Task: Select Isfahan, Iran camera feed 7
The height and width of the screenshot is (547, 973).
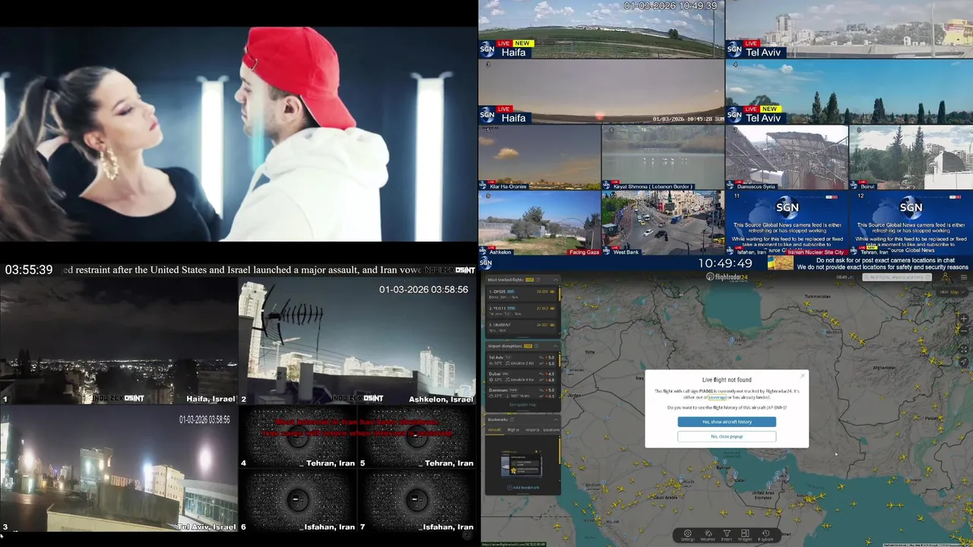Action: pos(417,501)
